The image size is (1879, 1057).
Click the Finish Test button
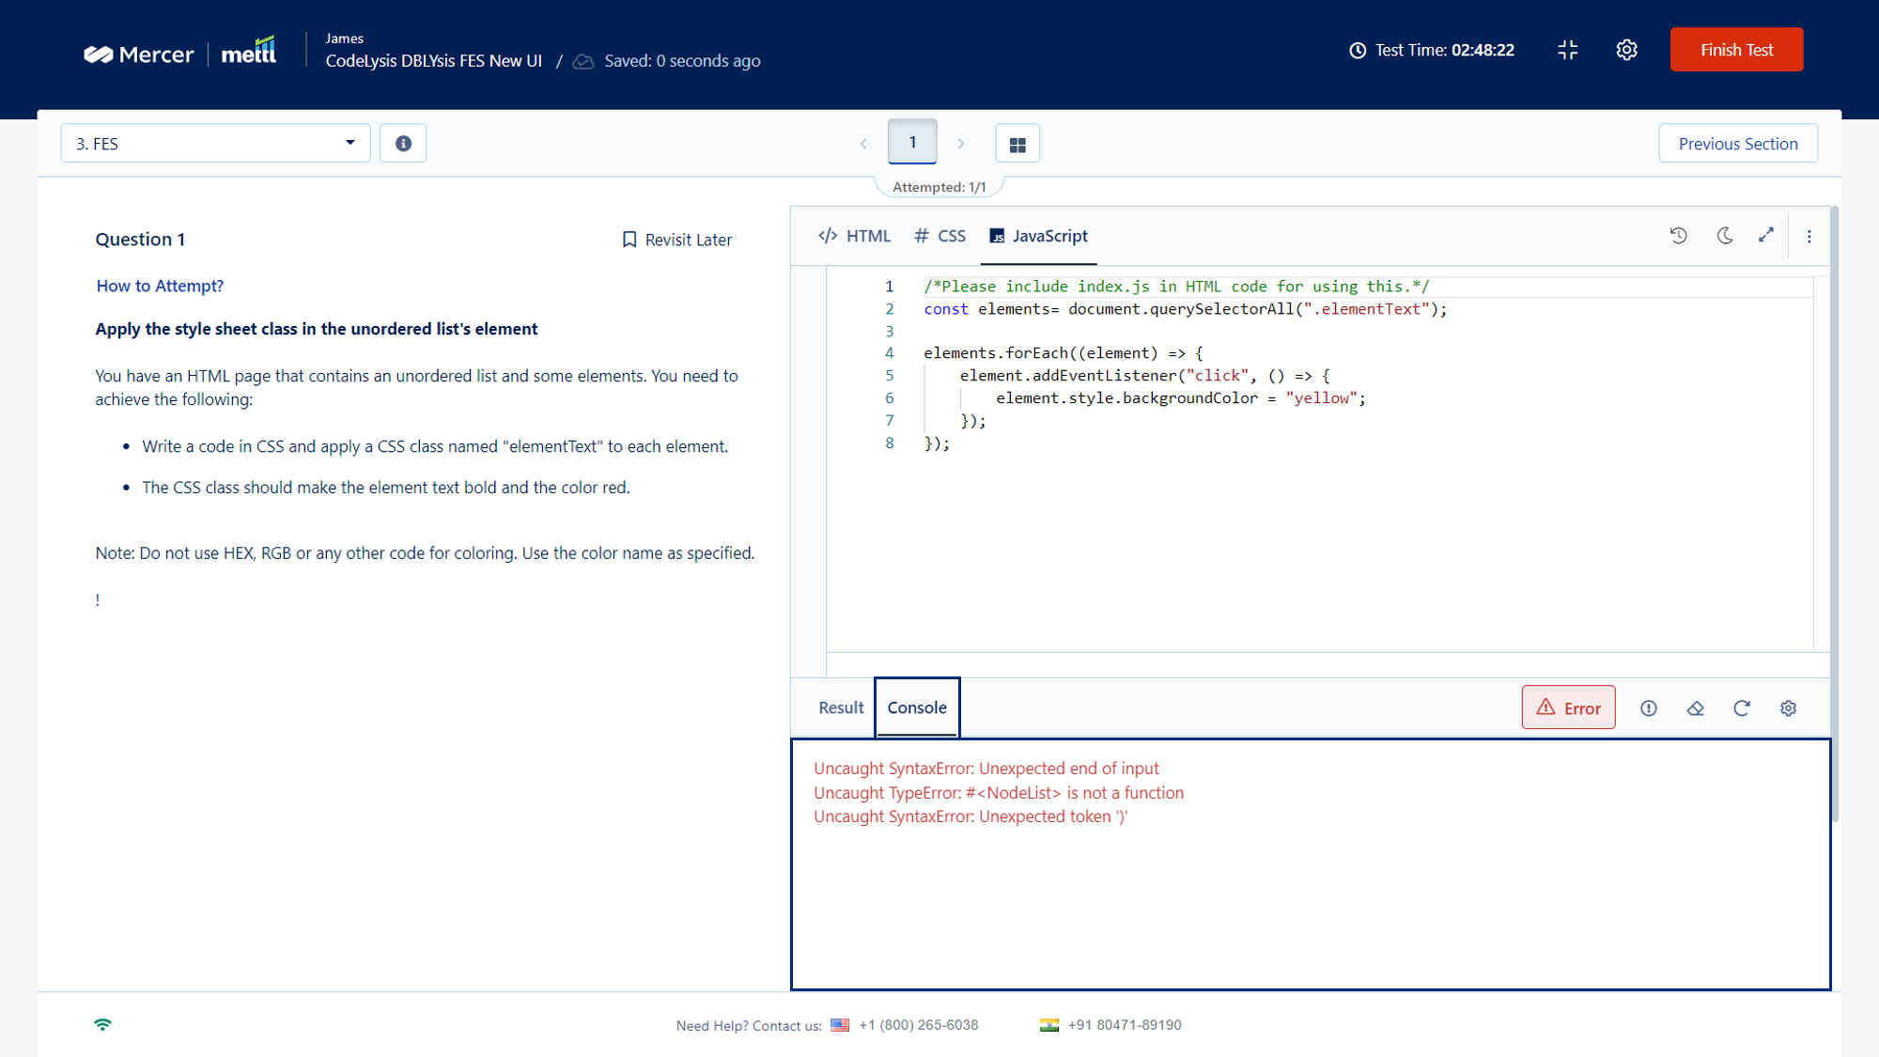[1736, 50]
